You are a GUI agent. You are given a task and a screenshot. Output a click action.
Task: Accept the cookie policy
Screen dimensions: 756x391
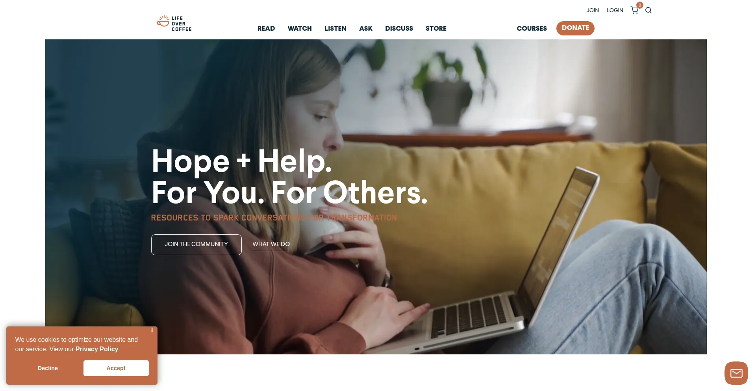116,368
